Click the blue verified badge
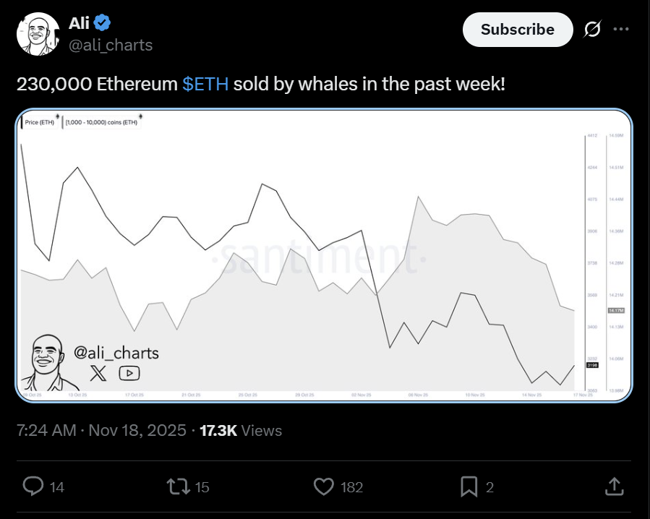Image resolution: width=650 pixels, height=519 pixels. 103,23
